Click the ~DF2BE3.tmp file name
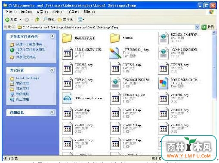 click(x=84, y=65)
